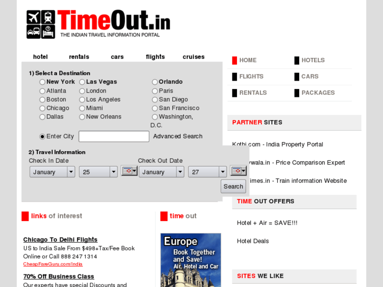Viewport: 383px width, 287px height.
Task: Open FLIGHTS in the side navigation
Action: (x=251, y=77)
